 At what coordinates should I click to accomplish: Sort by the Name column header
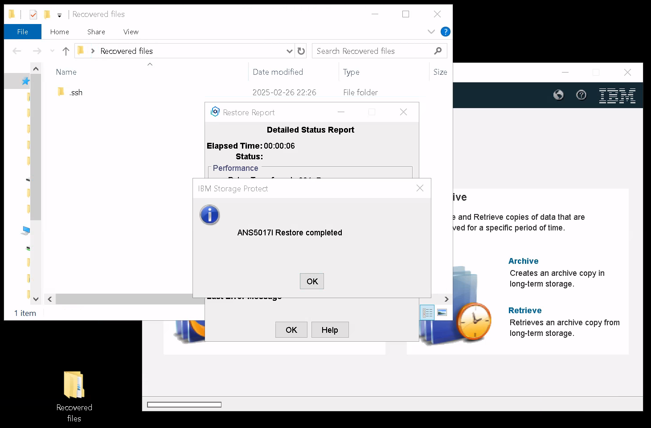[66, 72]
